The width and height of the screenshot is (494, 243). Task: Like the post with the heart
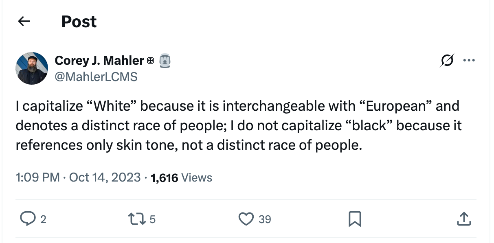[246, 219]
